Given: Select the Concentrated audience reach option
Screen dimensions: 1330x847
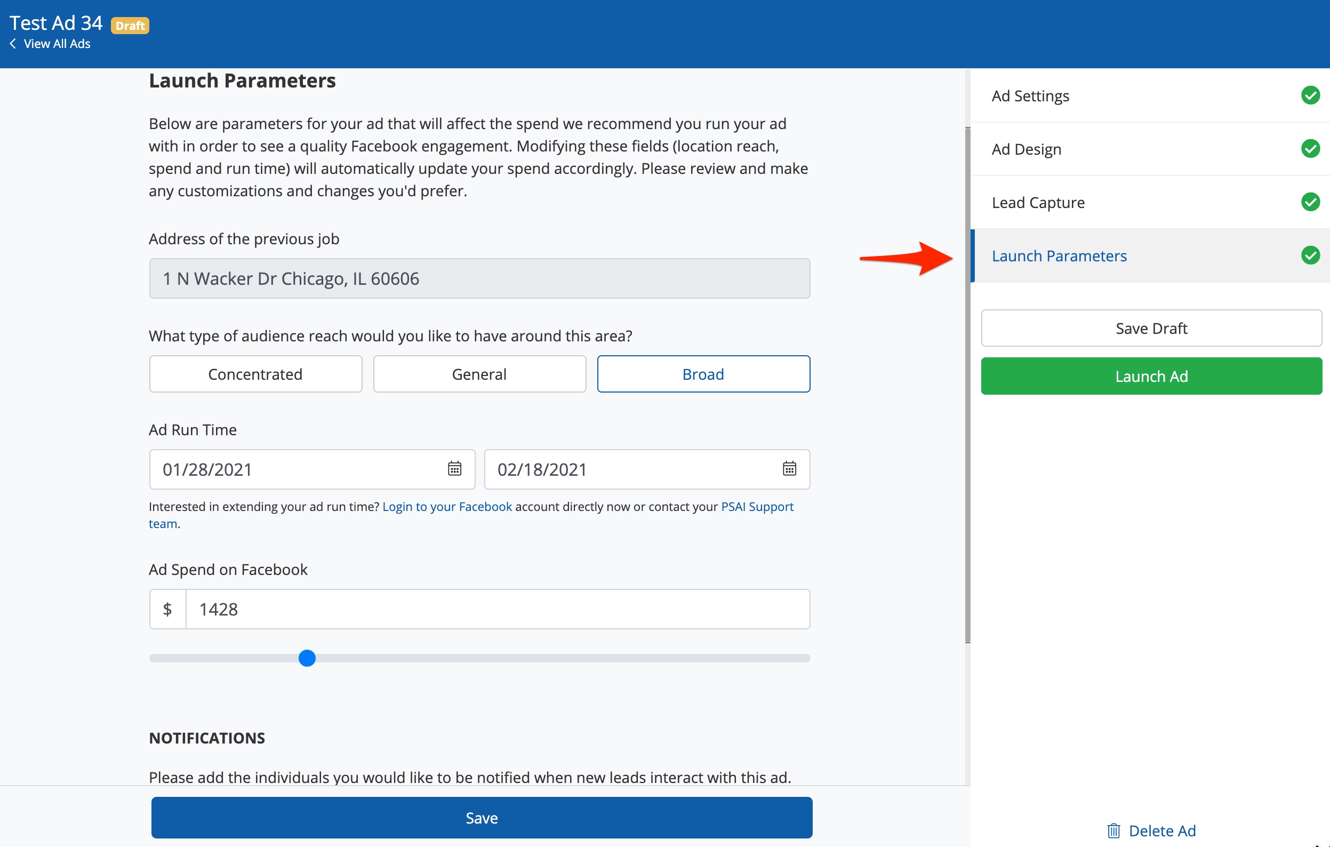Looking at the screenshot, I should click(255, 373).
